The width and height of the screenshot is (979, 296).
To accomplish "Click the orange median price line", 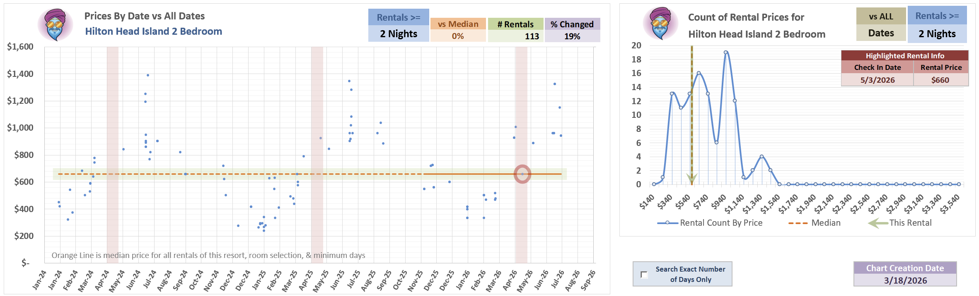I will pos(310,174).
